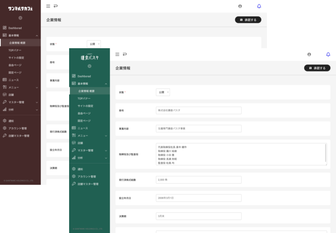Image resolution: width=336 pixels, height=233 pixels.
Task: Click the hamburger menu icon in the 鎌倉パスタ window
Action: pyautogui.click(x=117, y=54)
